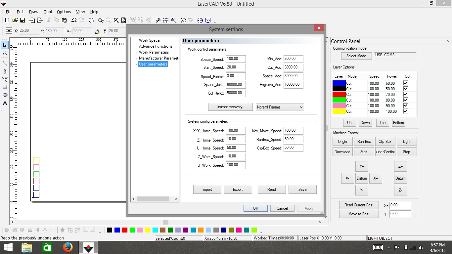Uncheck output checkbox for blue layer
The image size is (452, 254).
pos(406,83)
